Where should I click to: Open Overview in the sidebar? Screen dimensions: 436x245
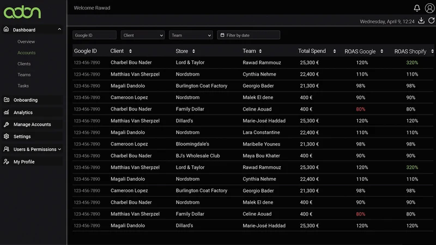pyautogui.click(x=26, y=42)
